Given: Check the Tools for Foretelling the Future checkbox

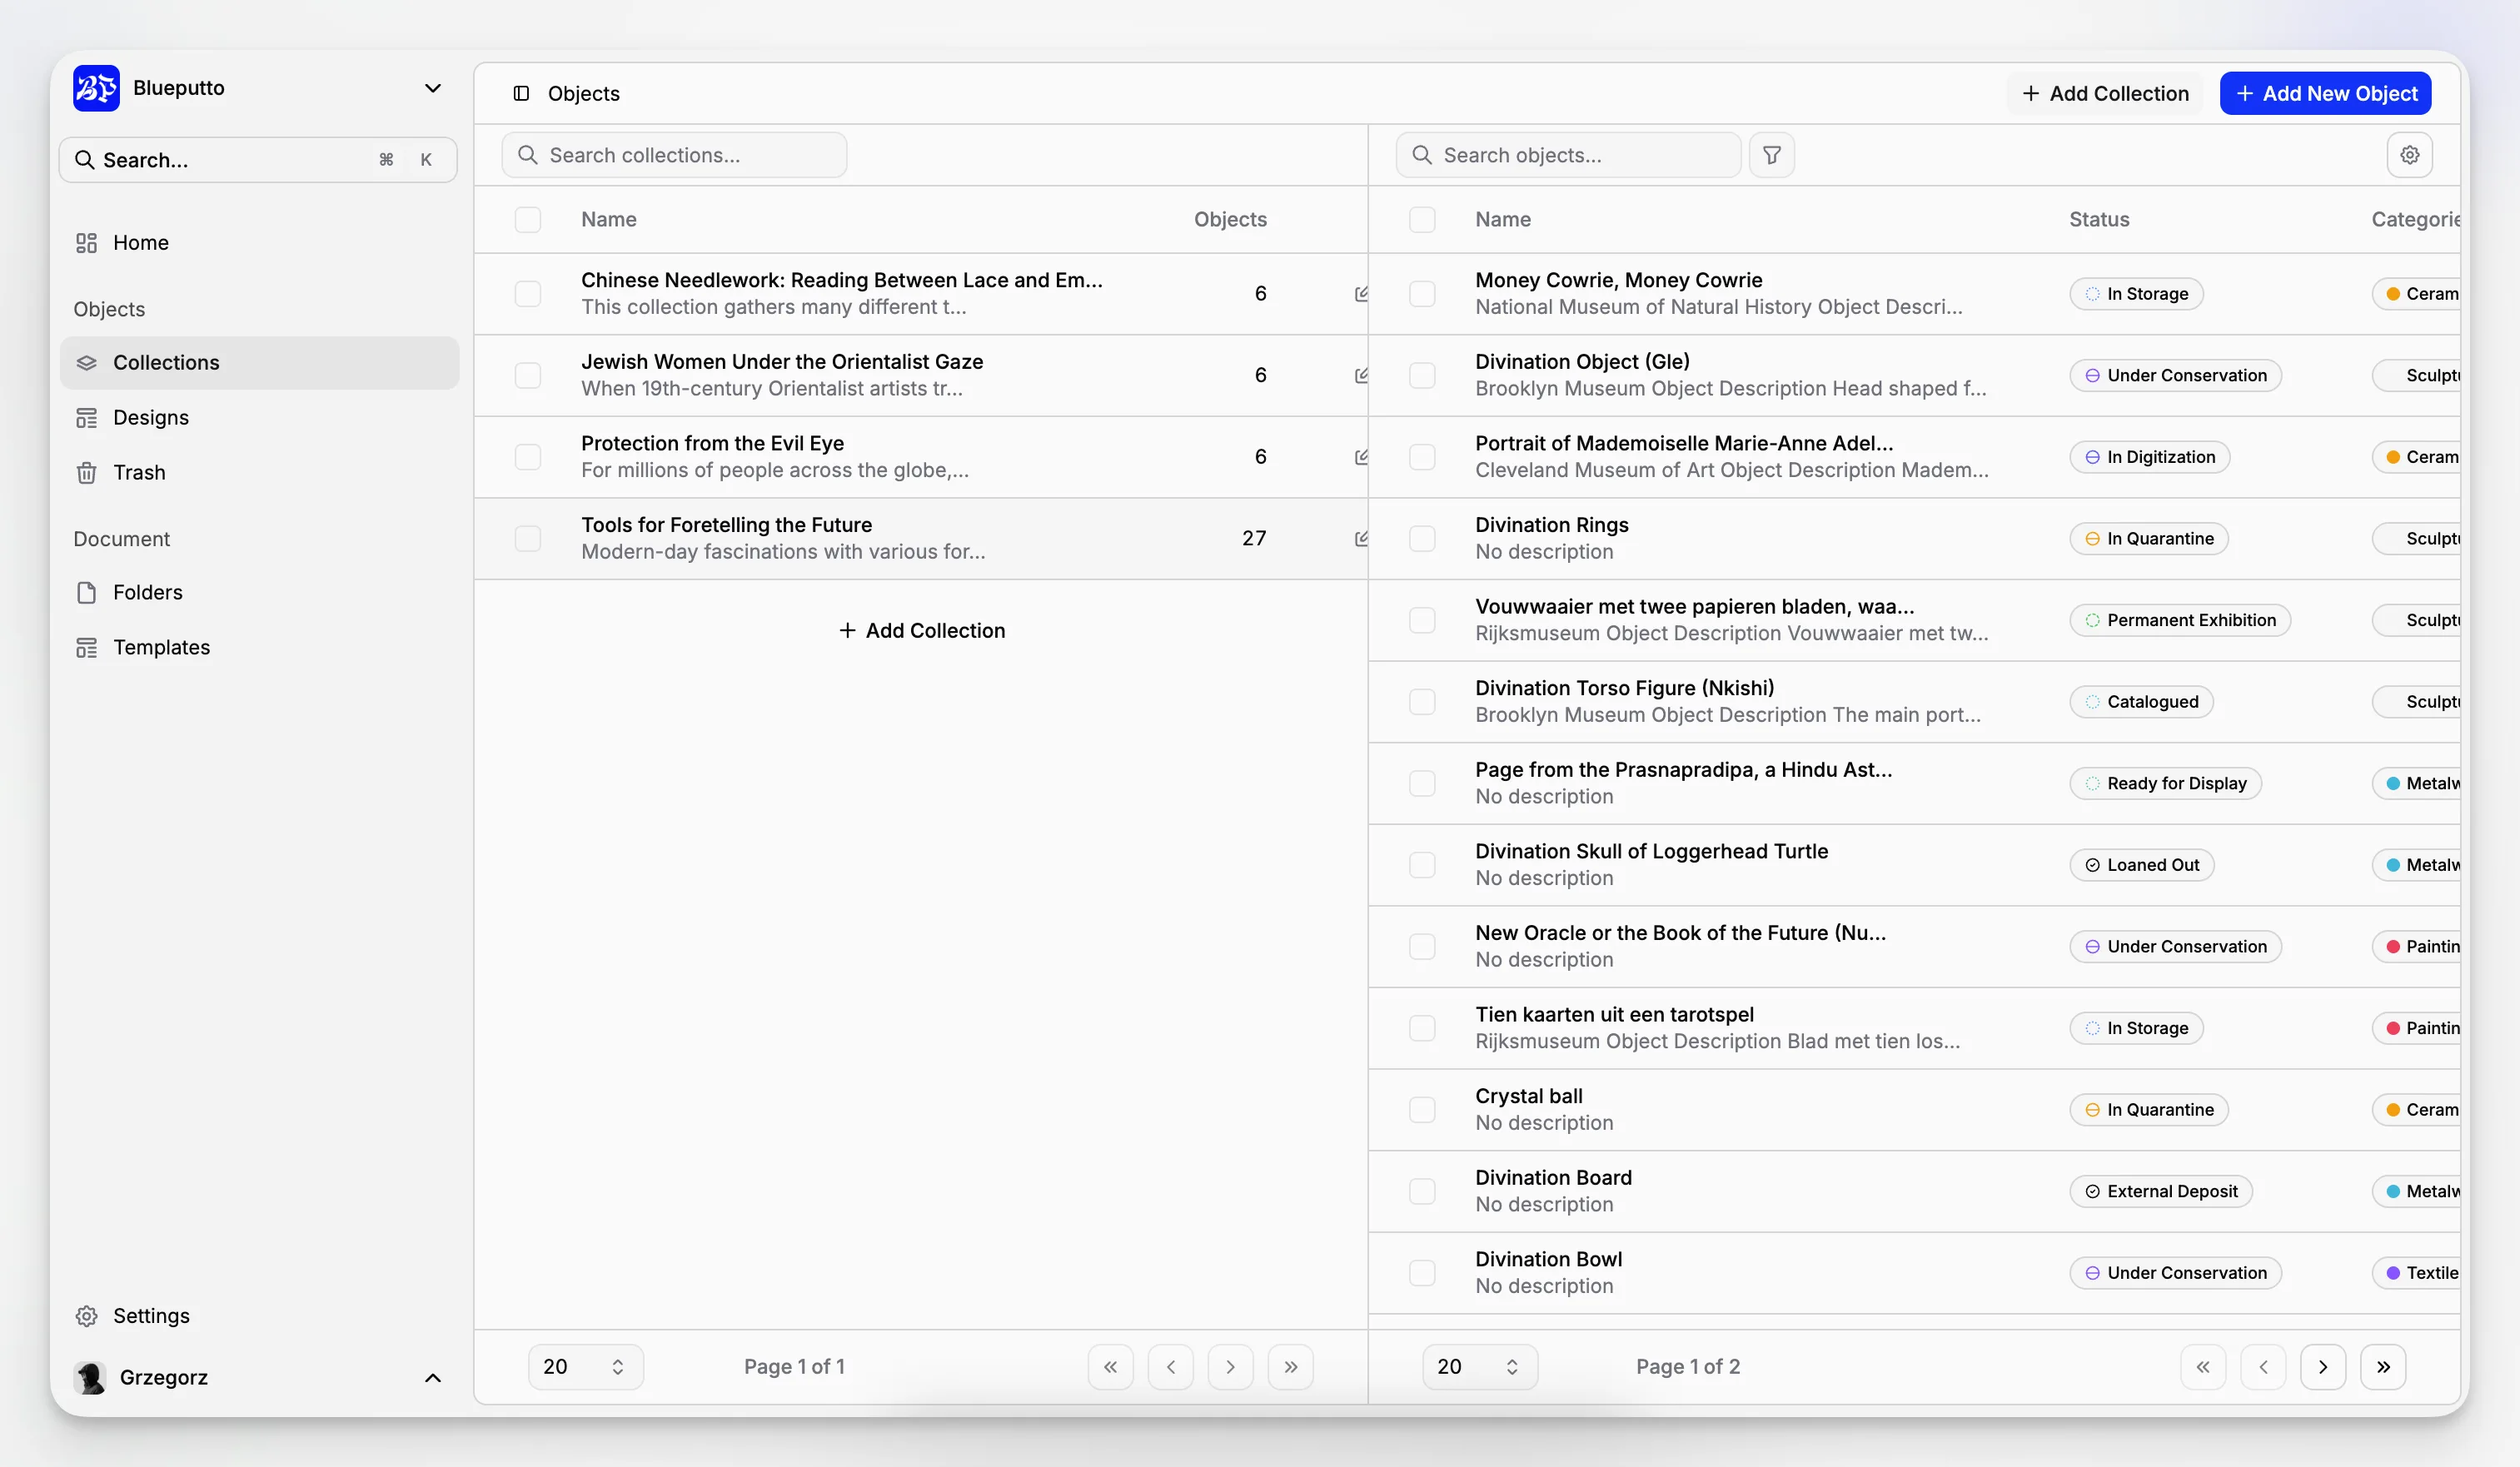Looking at the screenshot, I should pyautogui.click(x=527, y=539).
